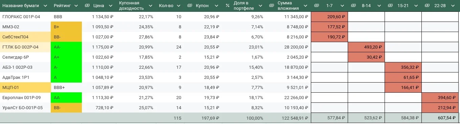460x124 pixels.
Task: Click the B+ rating cell
Action: point(66,27)
